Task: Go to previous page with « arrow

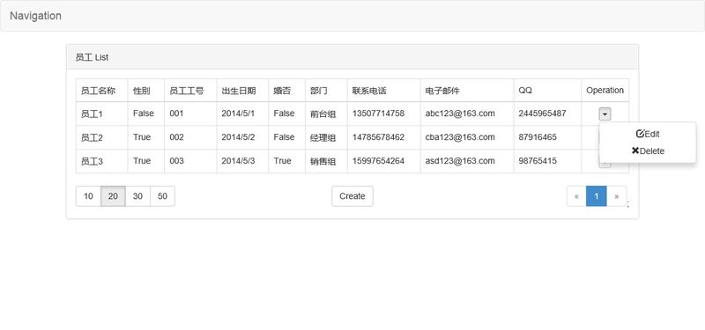Action: [x=576, y=196]
